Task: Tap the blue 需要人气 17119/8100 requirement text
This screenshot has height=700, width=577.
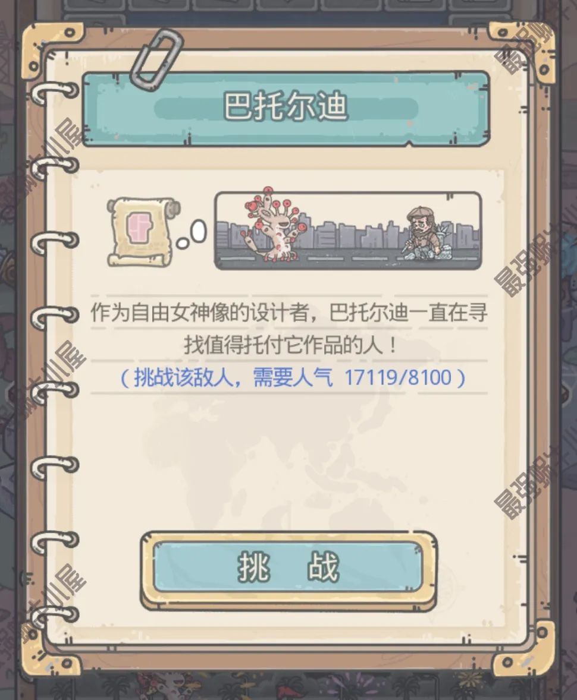Action: click(293, 378)
